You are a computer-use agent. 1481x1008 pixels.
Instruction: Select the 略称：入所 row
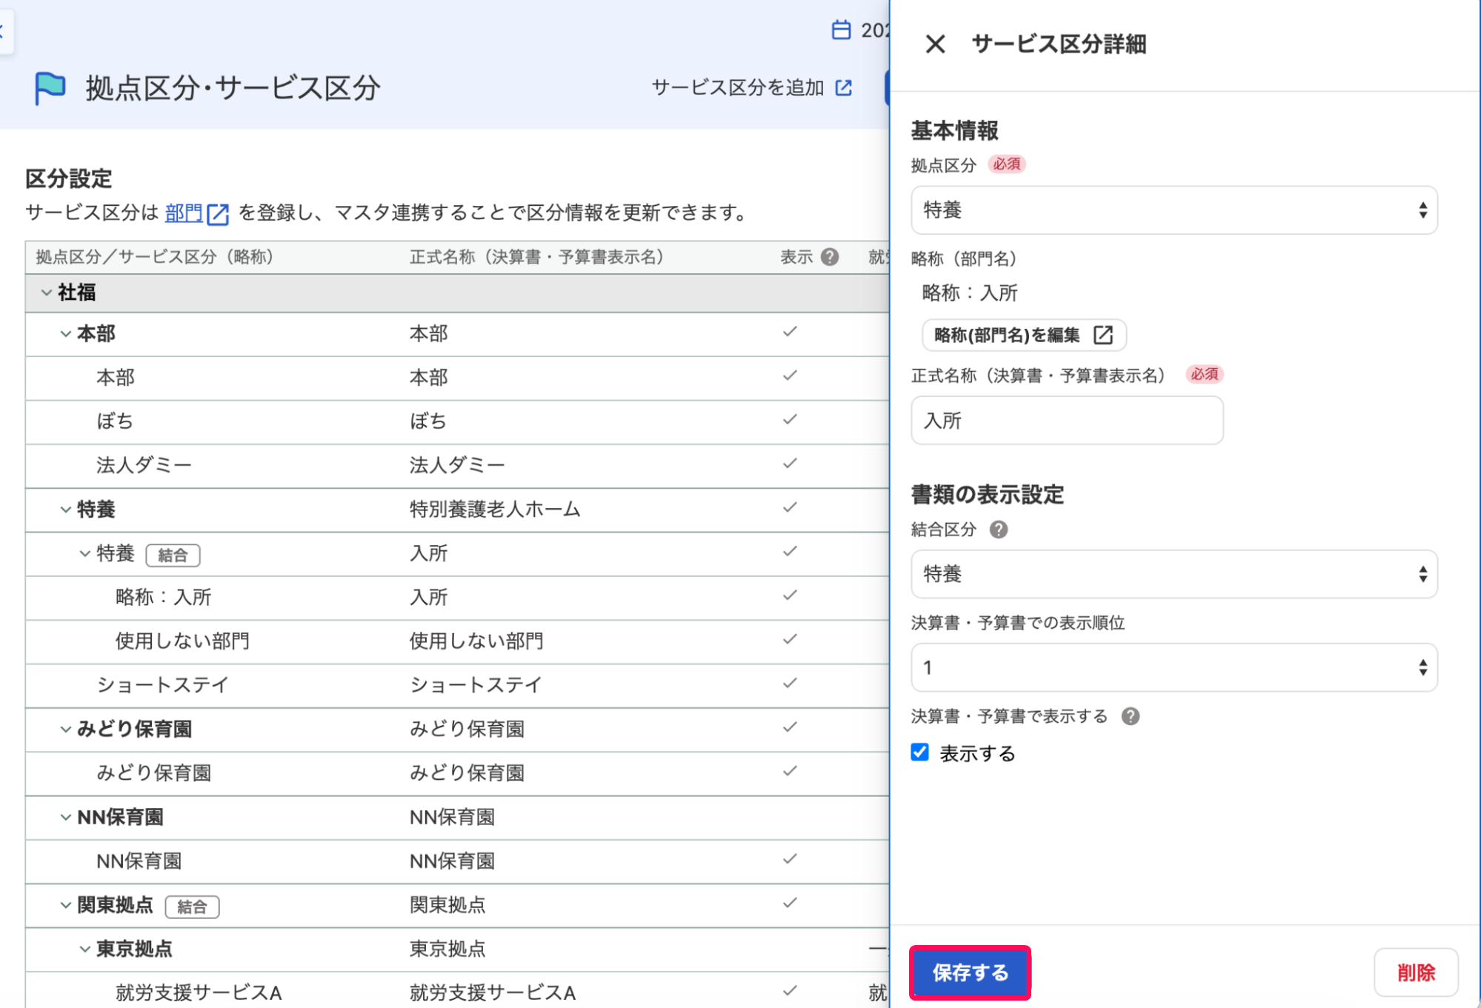pyautogui.click(x=457, y=598)
